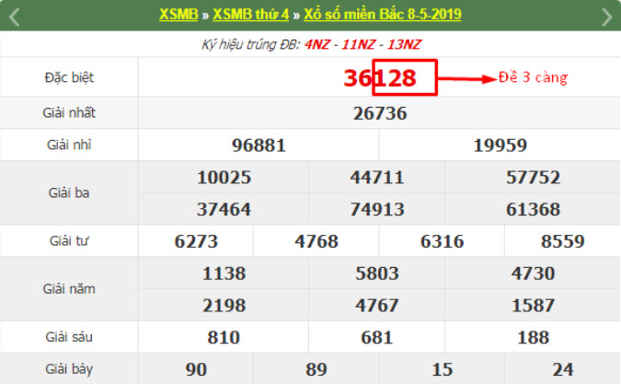Select Giải sáu number 681
The width and height of the screenshot is (621, 384).
(x=379, y=338)
